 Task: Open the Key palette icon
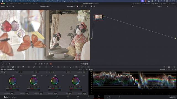pos(76,67)
